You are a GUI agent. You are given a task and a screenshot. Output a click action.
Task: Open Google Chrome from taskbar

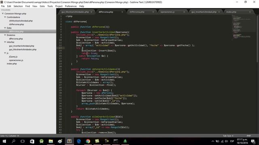(88, 141)
